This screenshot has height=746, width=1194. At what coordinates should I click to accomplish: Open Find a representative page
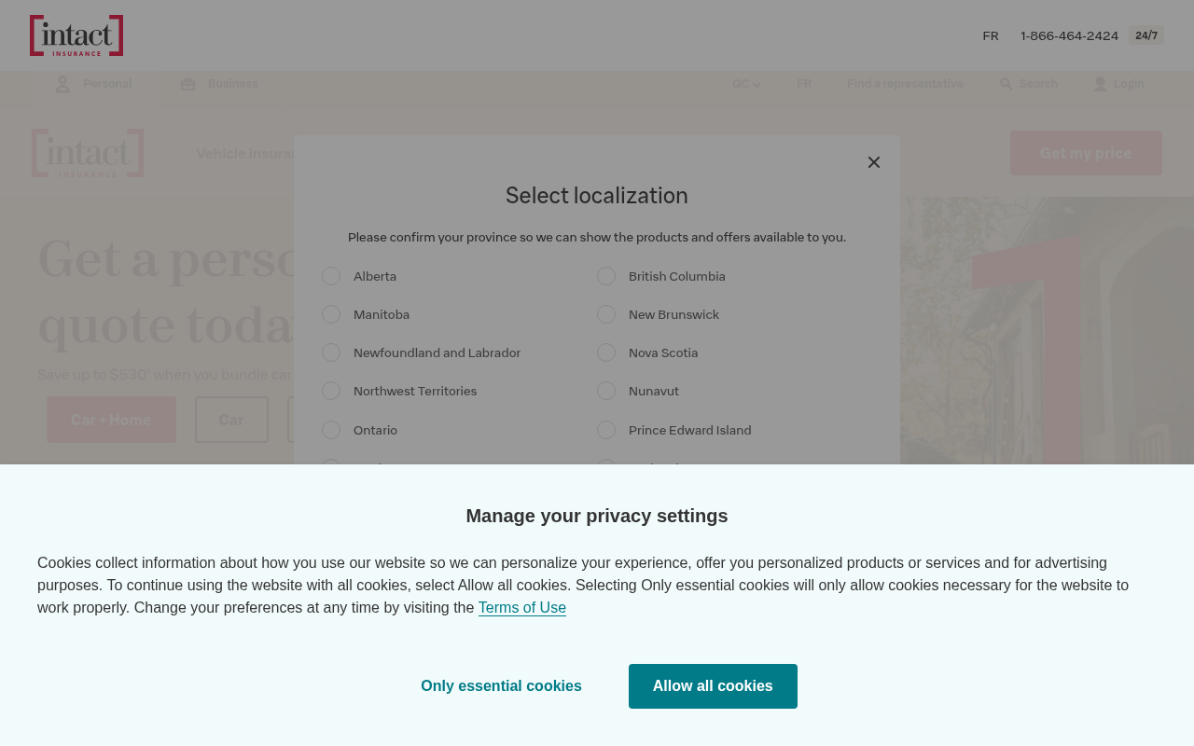(905, 84)
